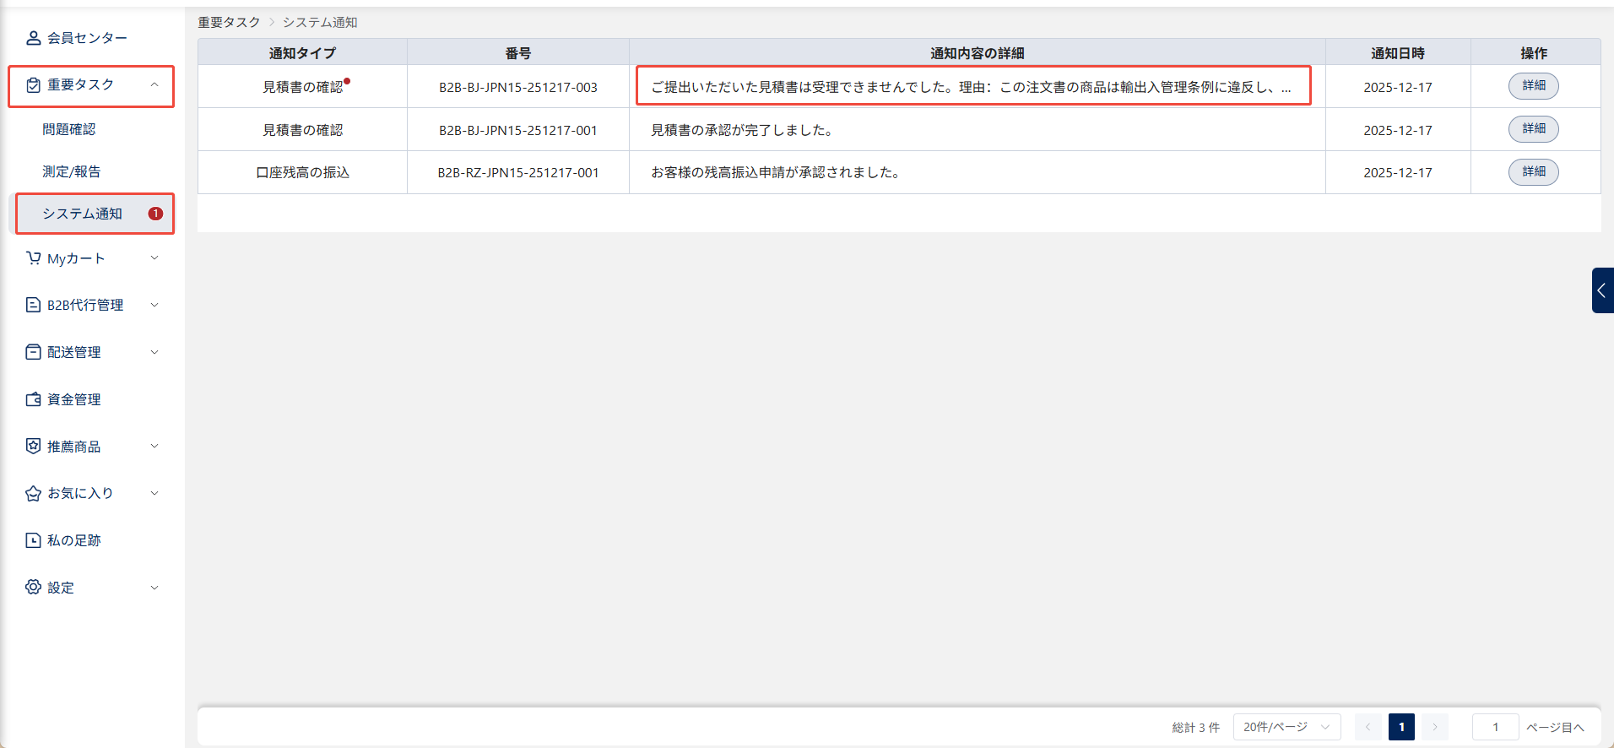Click the 設定 gear icon

tap(34, 587)
